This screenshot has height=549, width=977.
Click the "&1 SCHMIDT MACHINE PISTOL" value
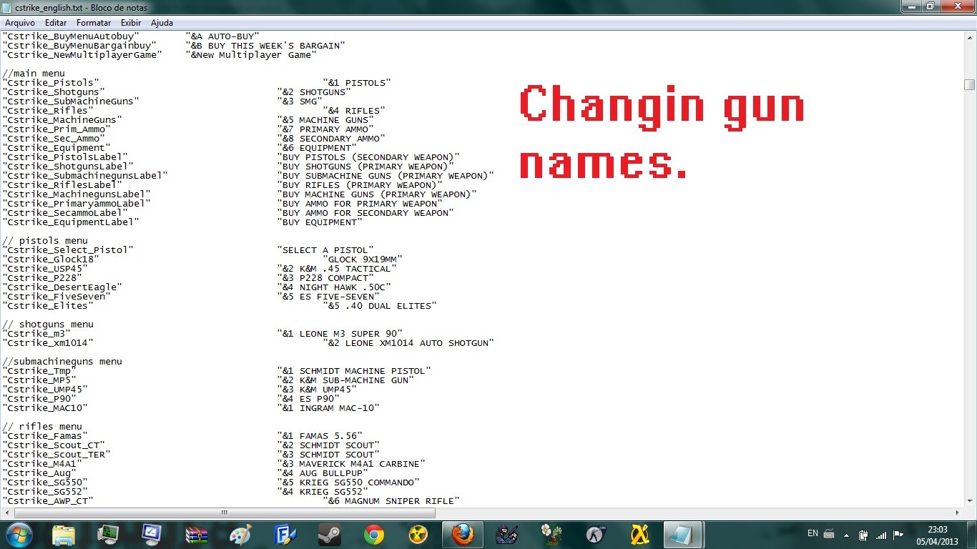(x=353, y=370)
